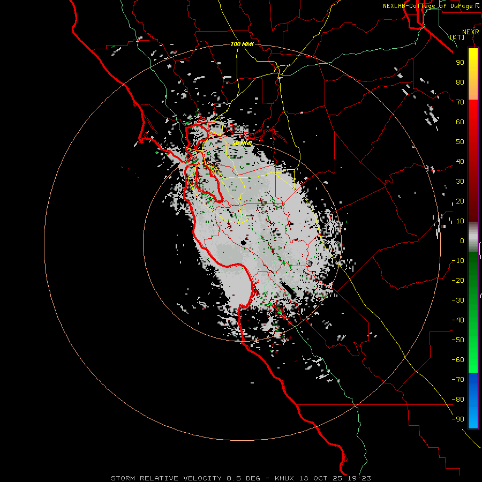Click the -80 scale label

coord(458,400)
